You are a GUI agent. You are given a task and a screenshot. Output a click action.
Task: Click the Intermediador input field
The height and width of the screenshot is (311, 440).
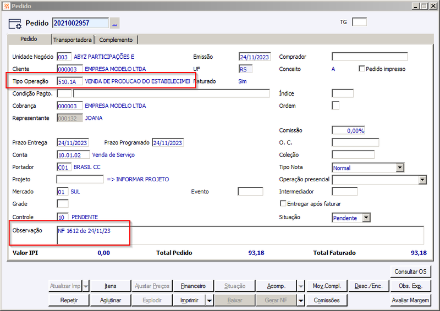tap(345, 192)
